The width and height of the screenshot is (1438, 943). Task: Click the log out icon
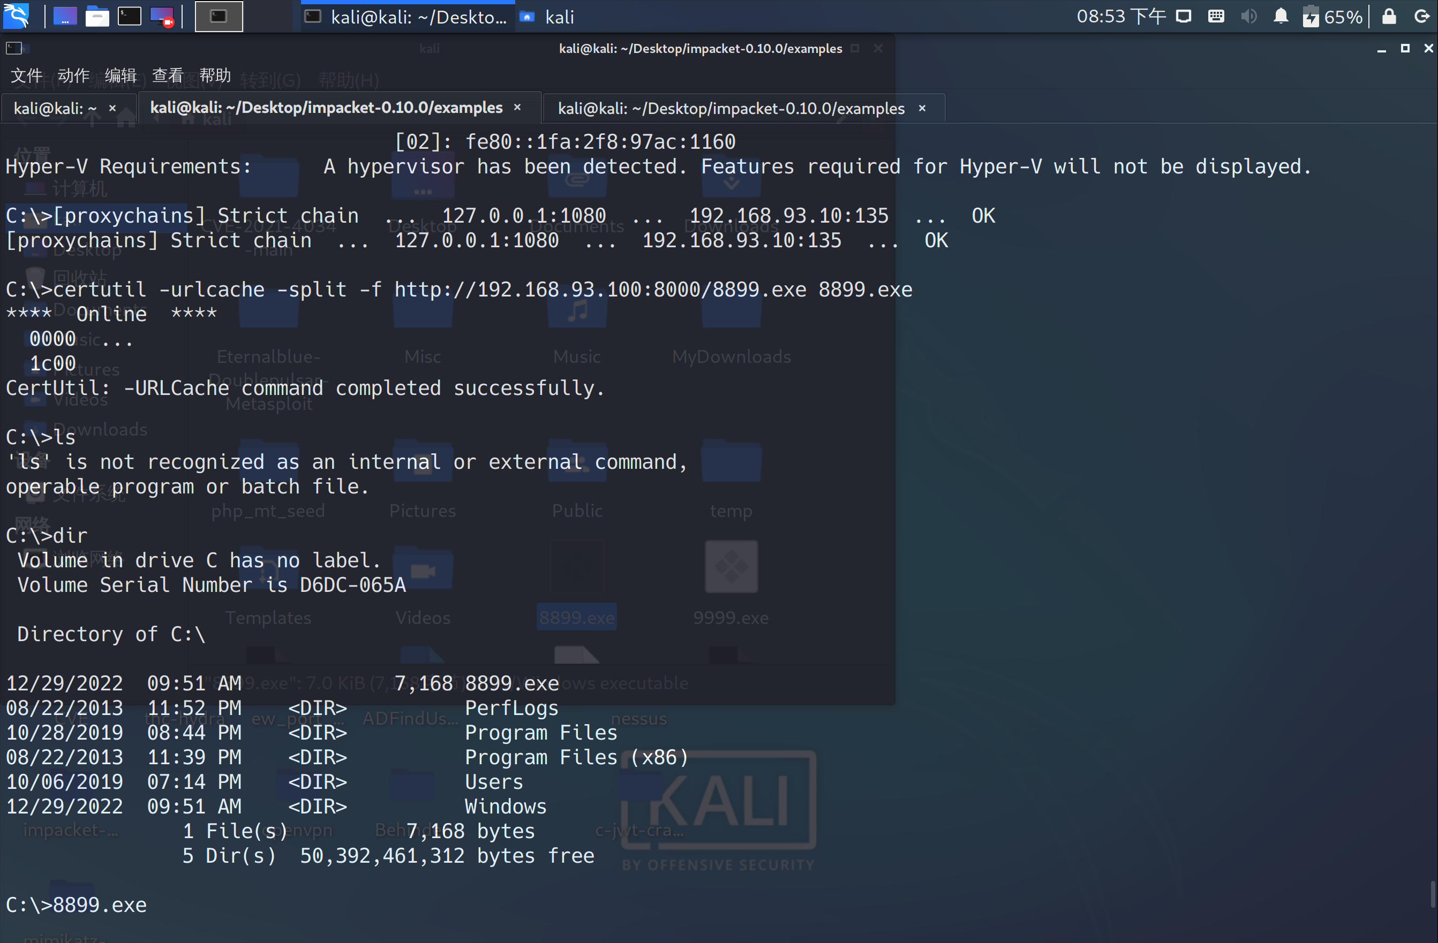click(x=1422, y=16)
